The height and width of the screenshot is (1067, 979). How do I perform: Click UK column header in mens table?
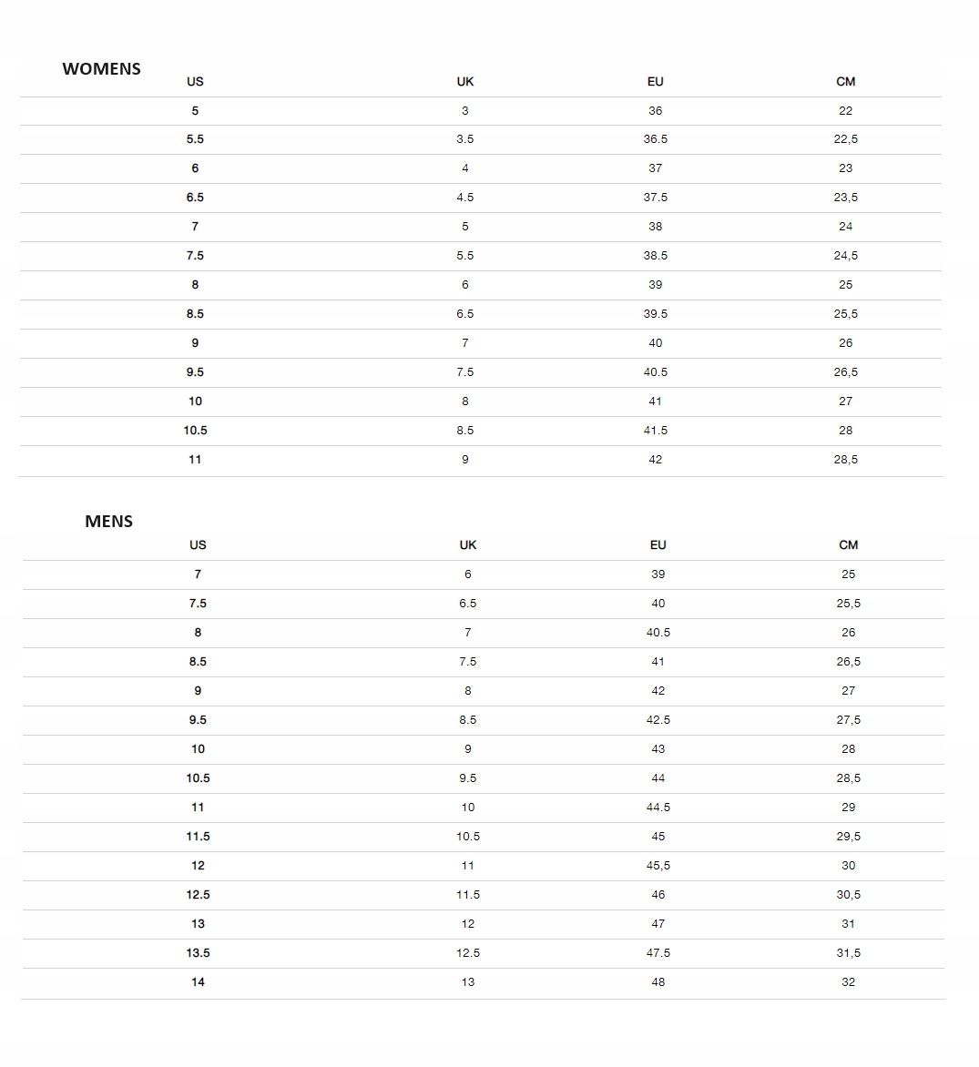(467, 545)
